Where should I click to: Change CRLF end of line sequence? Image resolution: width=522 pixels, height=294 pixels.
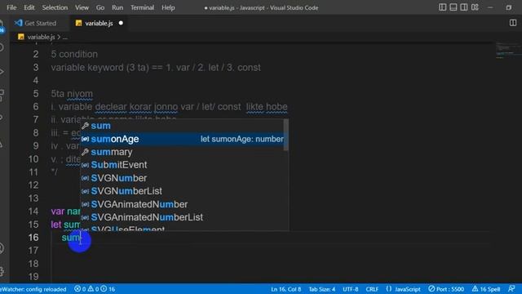[x=372, y=289]
